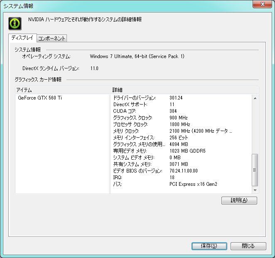Click the メモリ クロック label
The image size is (275, 258).
[x=126, y=131]
